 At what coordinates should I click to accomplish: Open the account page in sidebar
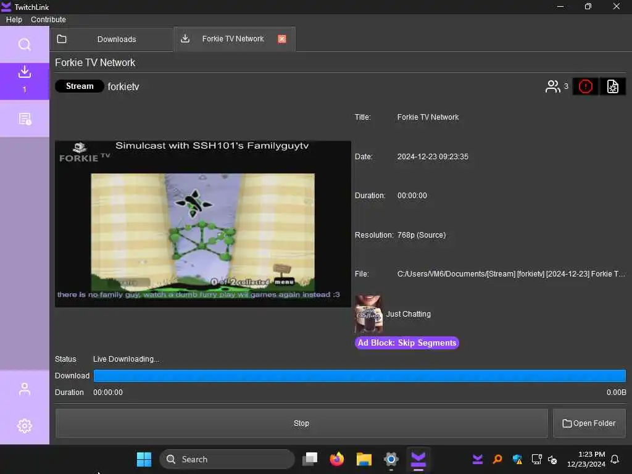tap(25, 389)
